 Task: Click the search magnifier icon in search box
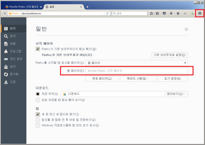click(114, 13)
